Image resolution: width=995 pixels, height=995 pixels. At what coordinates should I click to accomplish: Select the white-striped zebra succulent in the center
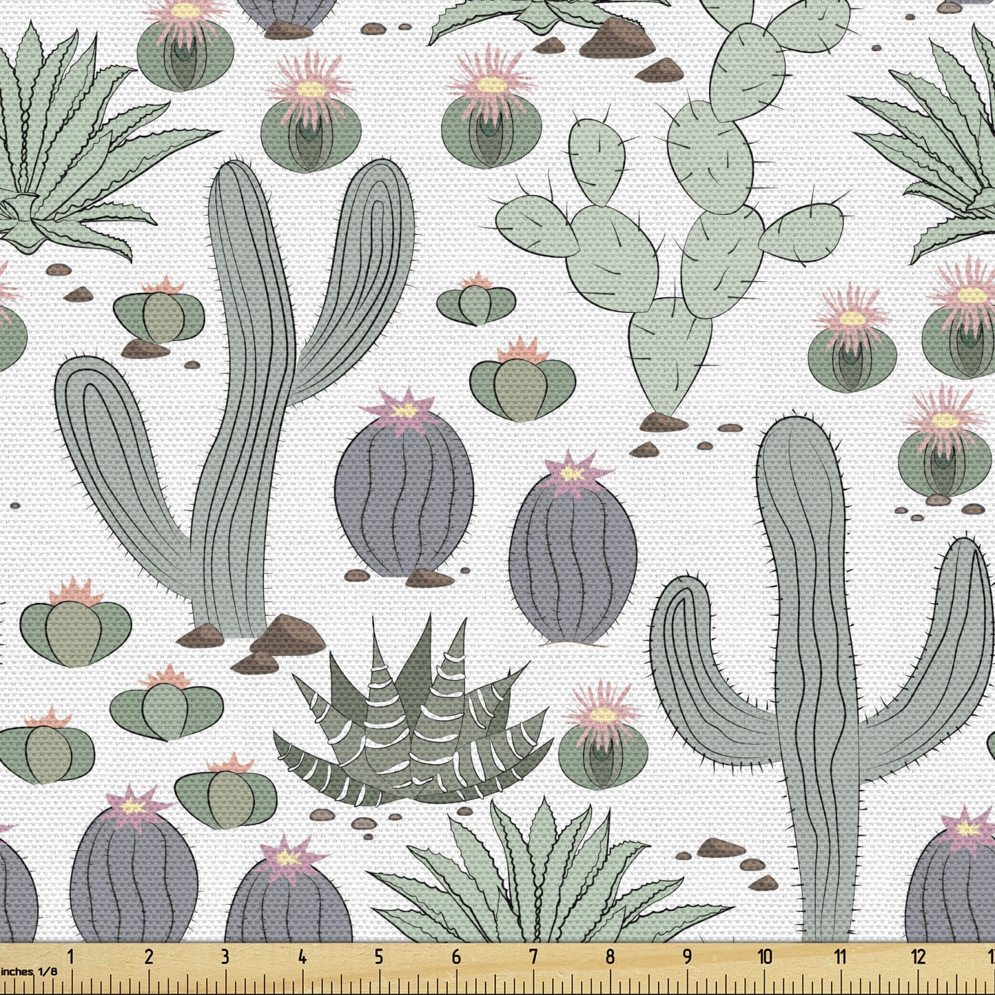411,723
